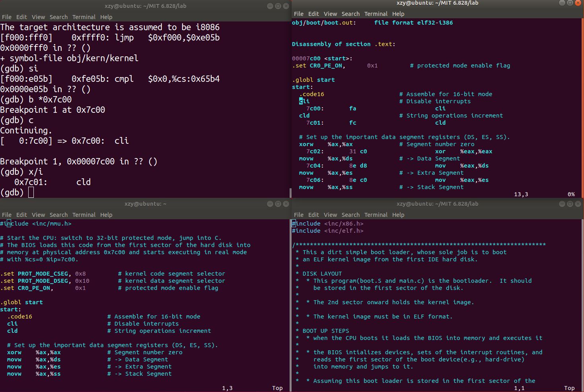The height and width of the screenshot is (392, 584).
Task: Open Search menu in the boot.out disassembly window
Action: [350, 14]
